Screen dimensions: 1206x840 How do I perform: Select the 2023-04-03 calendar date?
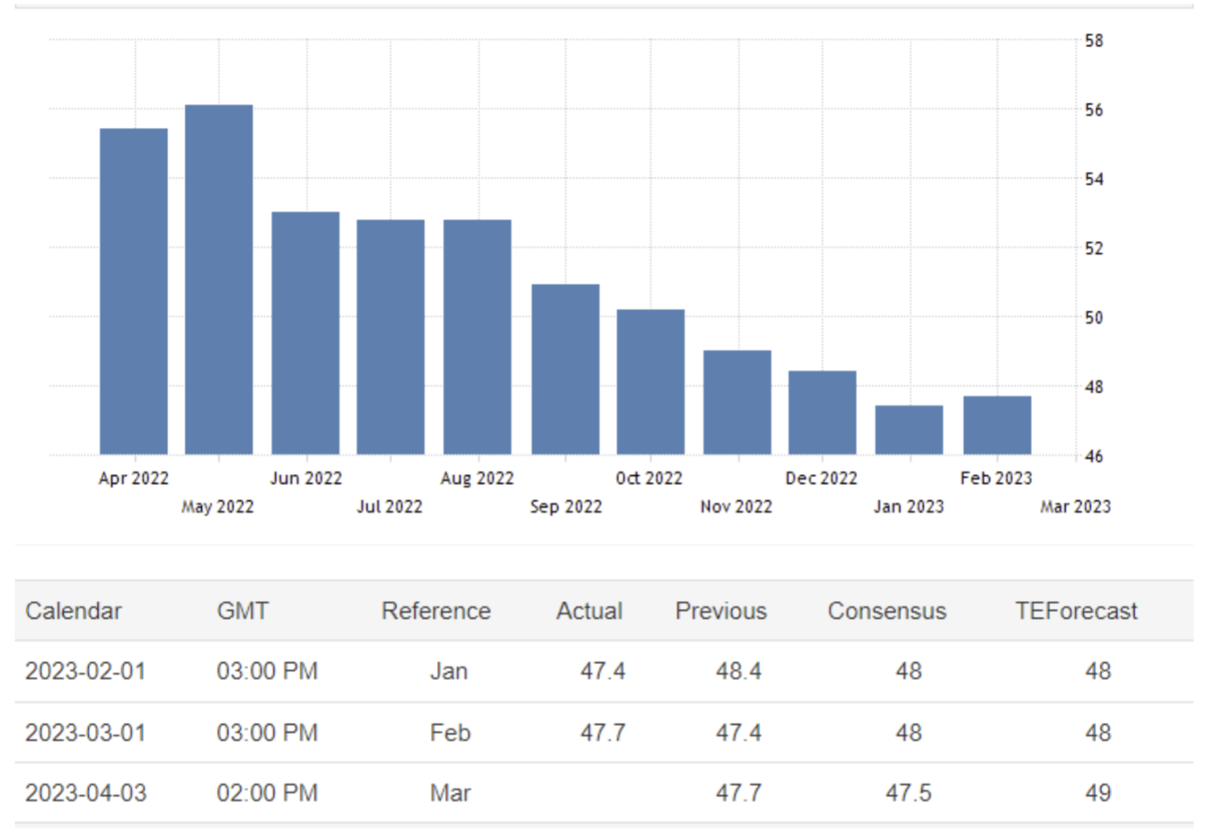point(85,793)
